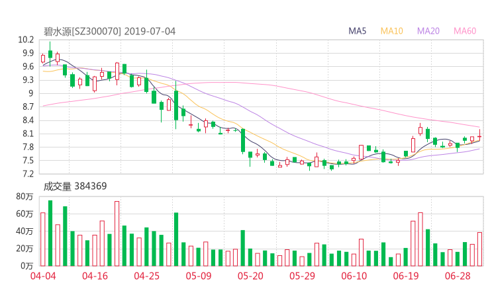Click the 06-10 date marker
This screenshot has width=490, height=291.
tap(355, 276)
